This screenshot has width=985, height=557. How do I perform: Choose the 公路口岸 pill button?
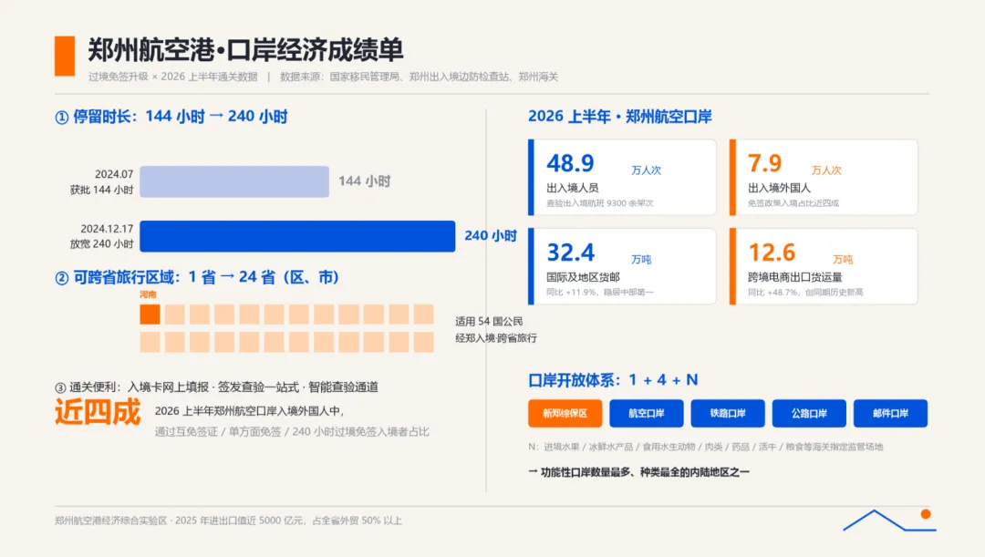(809, 413)
